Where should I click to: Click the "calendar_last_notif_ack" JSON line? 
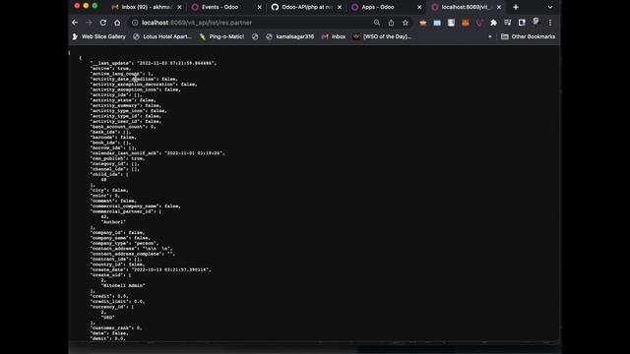pos(157,153)
